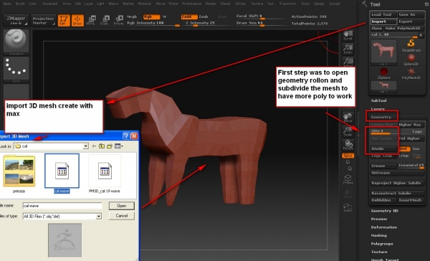The width and height of the screenshot is (430, 261).
Task: Toggle the Mrgb color mode
Action: pyautogui.click(x=132, y=16)
